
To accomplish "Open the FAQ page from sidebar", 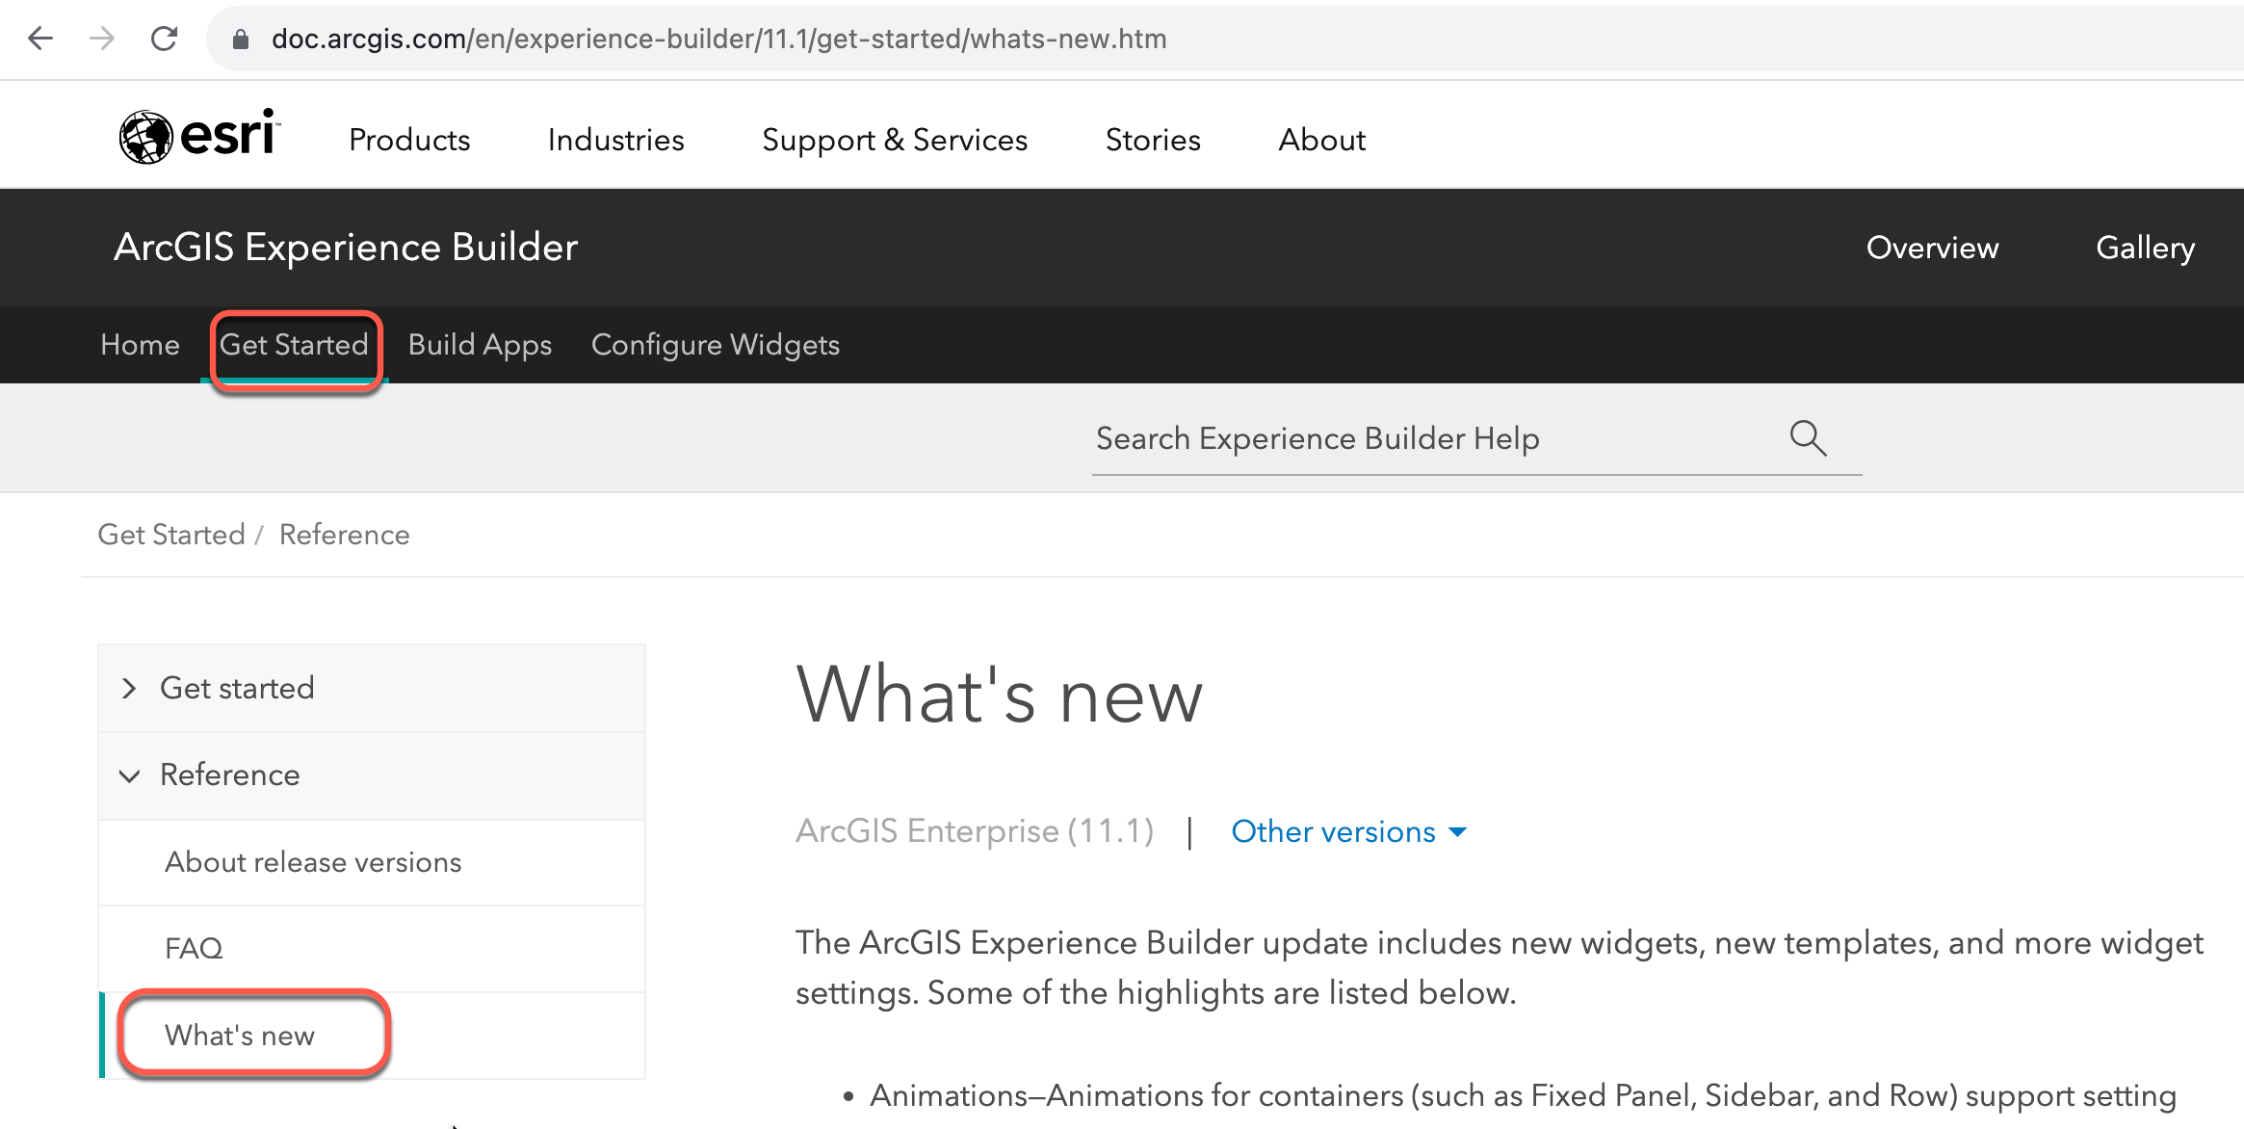I will pos(194,948).
